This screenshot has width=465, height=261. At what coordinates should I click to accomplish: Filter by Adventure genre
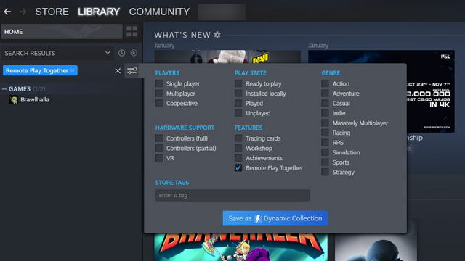(x=325, y=94)
